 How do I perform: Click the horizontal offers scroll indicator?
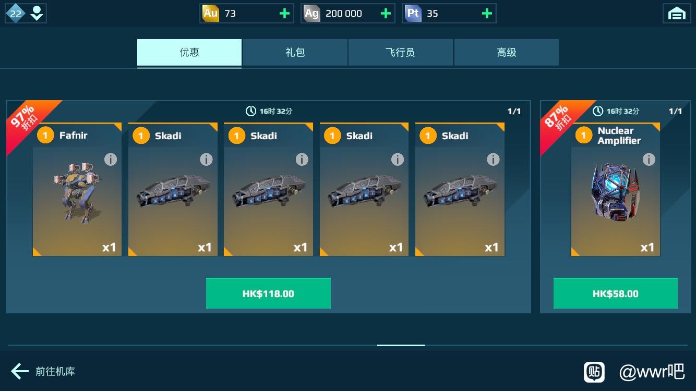(x=401, y=345)
